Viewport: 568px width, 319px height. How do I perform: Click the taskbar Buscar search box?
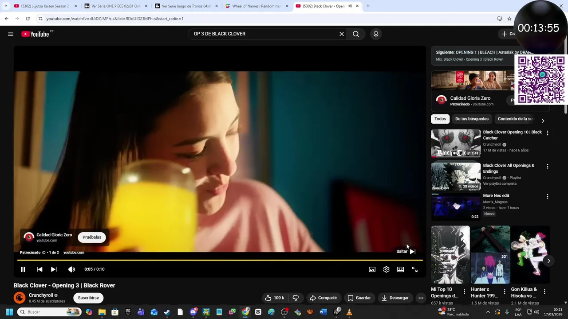[49, 312]
